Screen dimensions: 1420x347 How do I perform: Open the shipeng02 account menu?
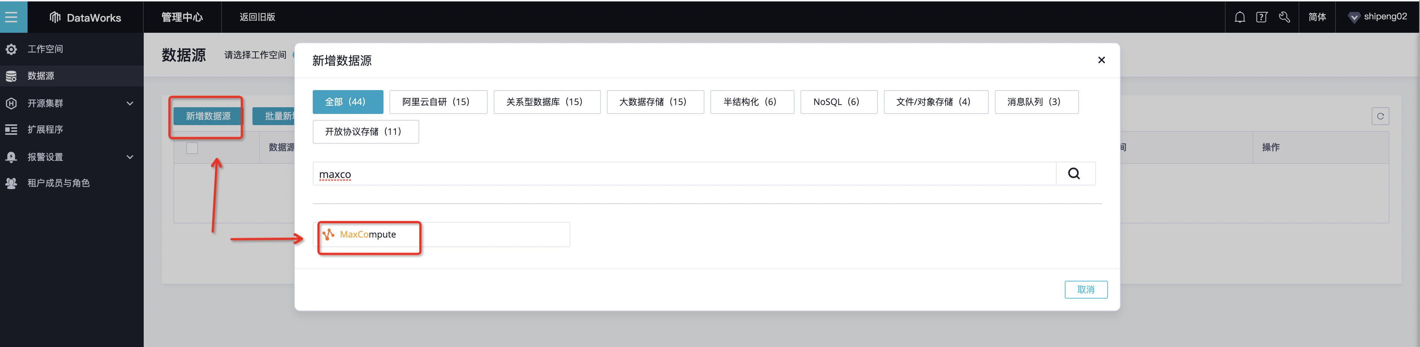(1378, 16)
